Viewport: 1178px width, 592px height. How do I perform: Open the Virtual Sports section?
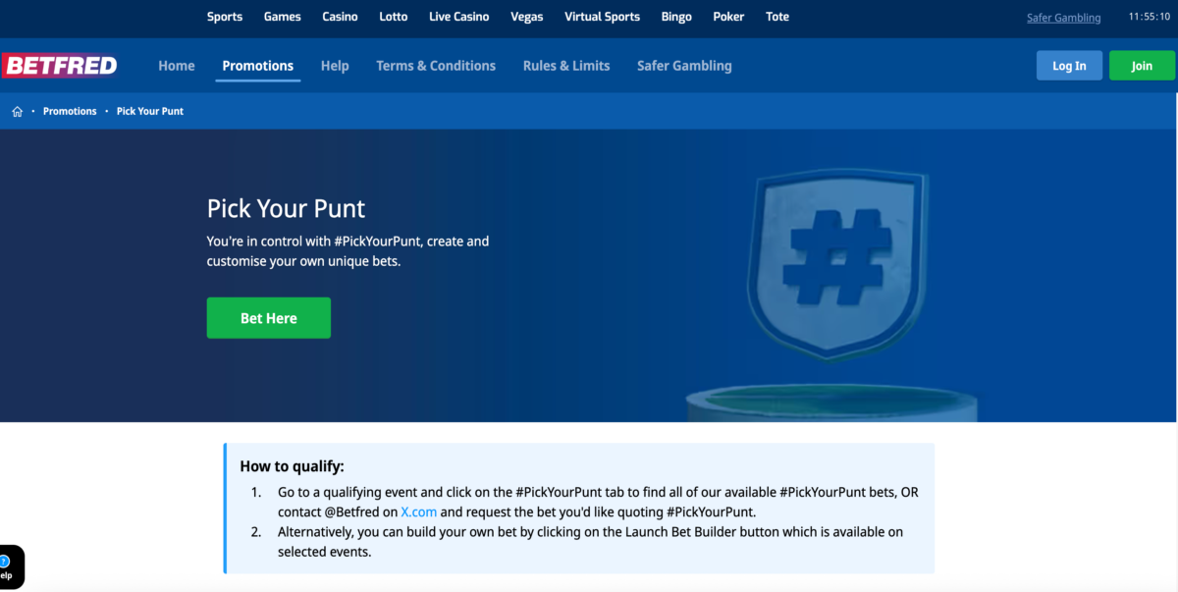pos(603,17)
